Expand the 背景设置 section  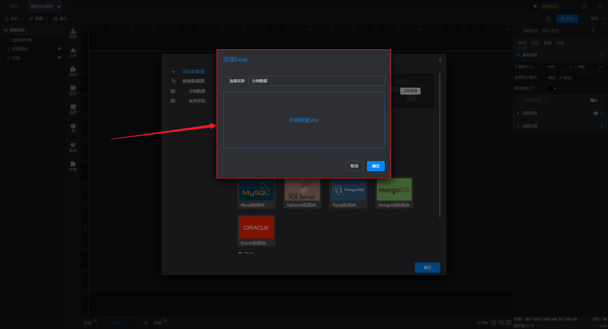click(518, 113)
